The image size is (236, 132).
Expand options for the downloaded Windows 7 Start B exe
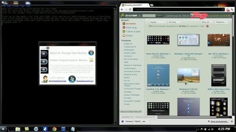(x=149, y=121)
